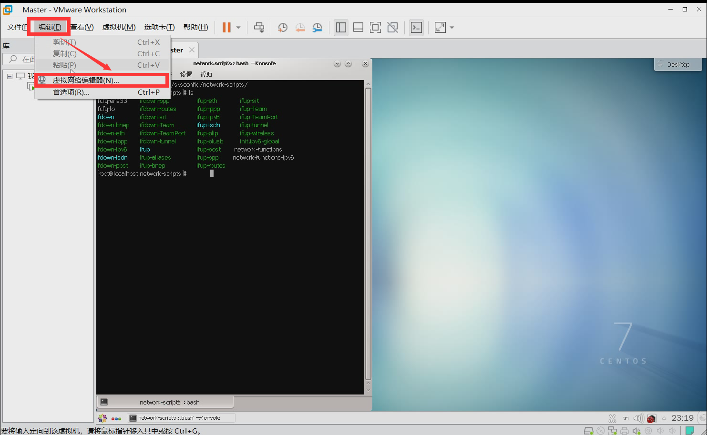The width and height of the screenshot is (707, 435).
Task: Click the cn keyboard layout indicator
Action: (x=625, y=418)
